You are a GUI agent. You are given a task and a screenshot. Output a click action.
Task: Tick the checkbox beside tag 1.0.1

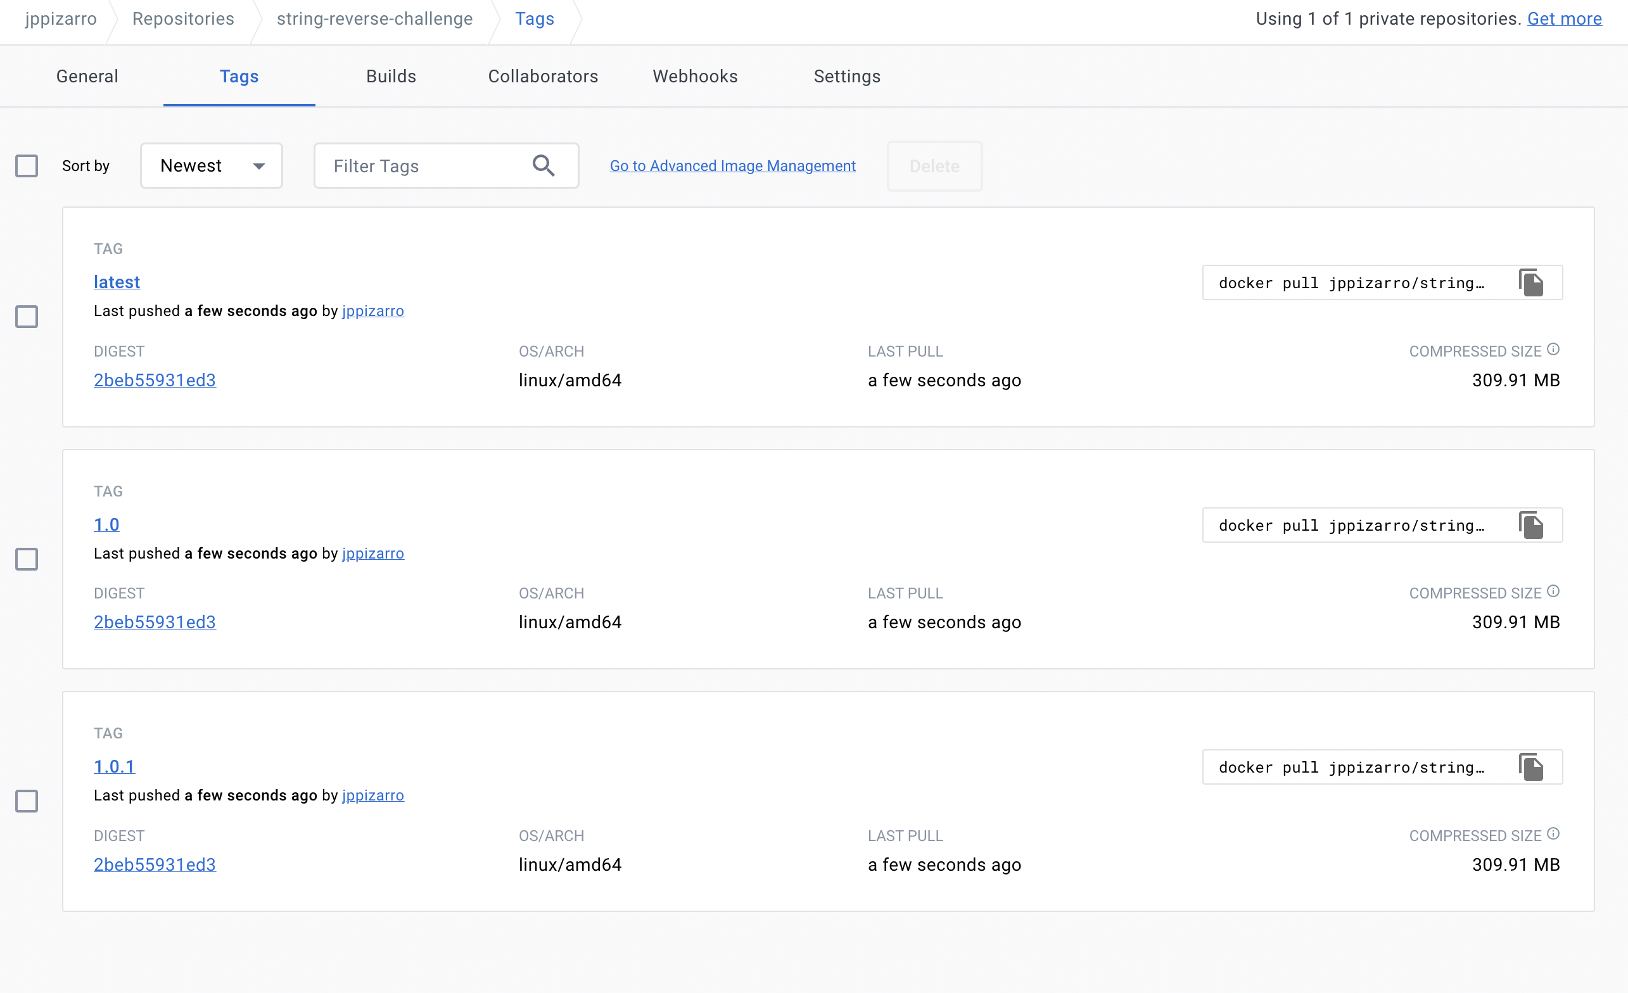[27, 800]
